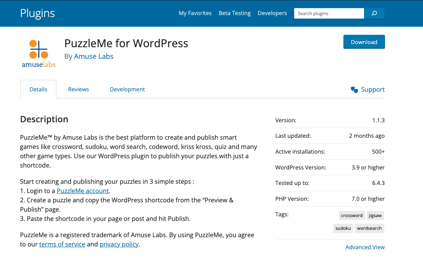The width and height of the screenshot is (423, 260).
Task: Open Advanced View
Action: pyautogui.click(x=365, y=247)
